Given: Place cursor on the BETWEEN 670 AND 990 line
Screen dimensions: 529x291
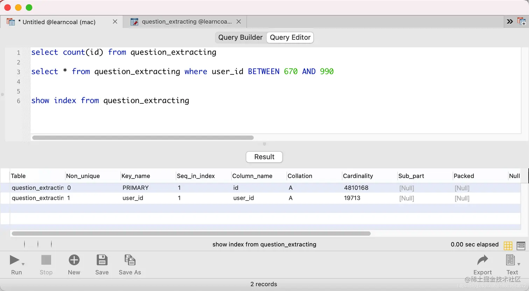Looking at the screenshot, I should pos(182,72).
